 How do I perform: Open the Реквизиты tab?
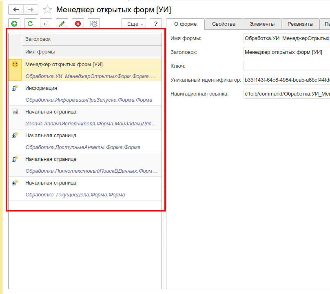pos(300,24)
